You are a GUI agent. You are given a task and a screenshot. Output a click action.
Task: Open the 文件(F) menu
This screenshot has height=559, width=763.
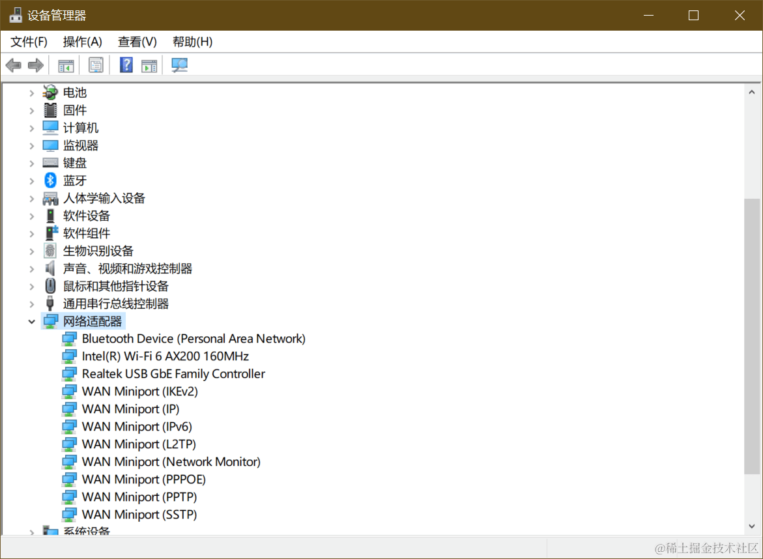point(29,42)
